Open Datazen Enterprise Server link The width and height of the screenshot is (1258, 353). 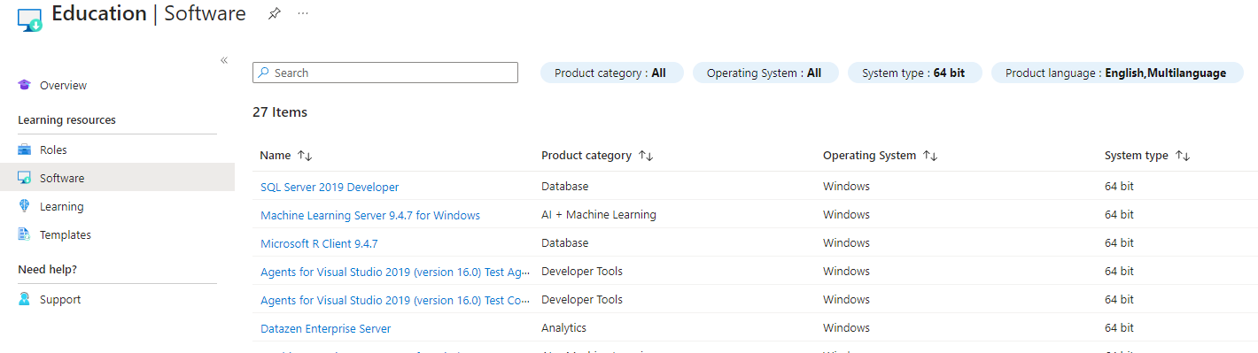[325, 328]
